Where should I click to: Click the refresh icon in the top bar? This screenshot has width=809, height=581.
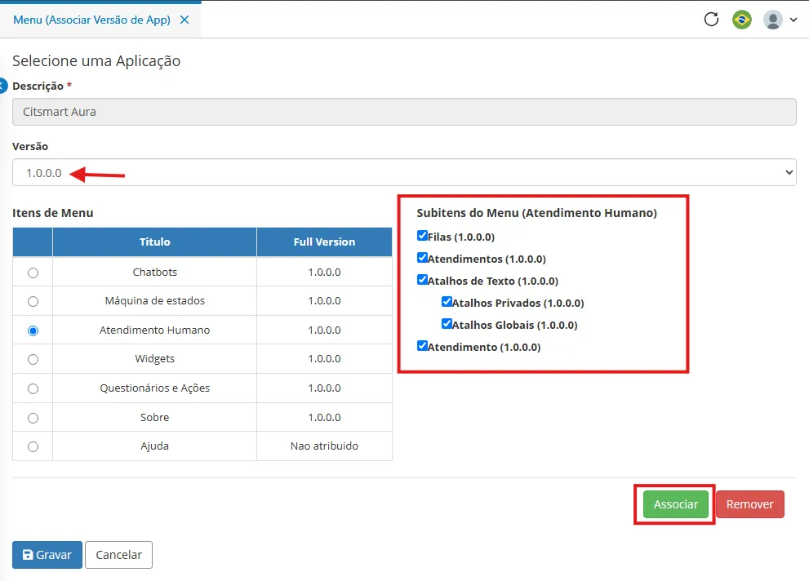[x=712, y=20]
